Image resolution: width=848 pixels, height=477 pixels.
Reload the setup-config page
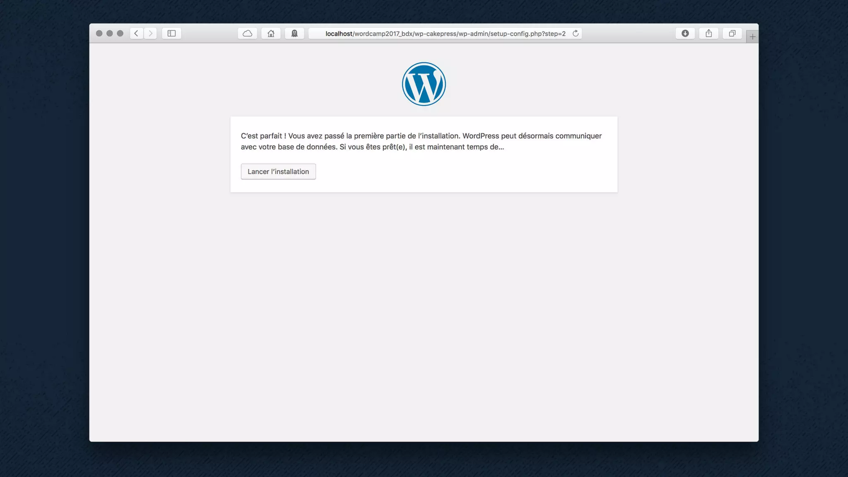pyautogui.click(x=576, y=33)
